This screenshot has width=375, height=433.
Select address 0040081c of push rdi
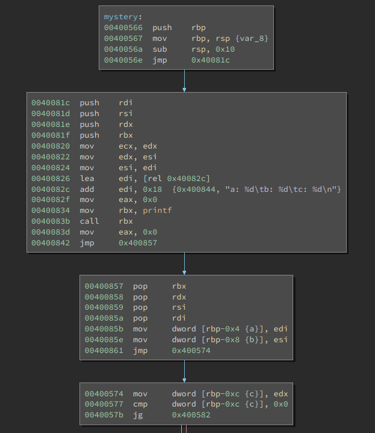coord(51,103)
